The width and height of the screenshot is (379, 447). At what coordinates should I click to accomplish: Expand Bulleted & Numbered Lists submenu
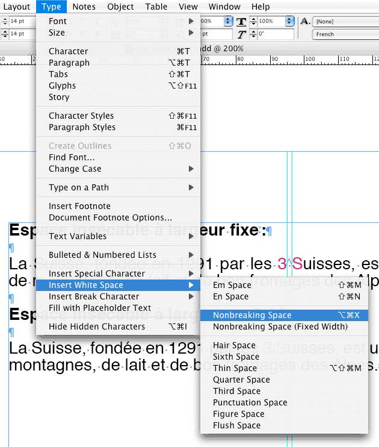[118, 255]
